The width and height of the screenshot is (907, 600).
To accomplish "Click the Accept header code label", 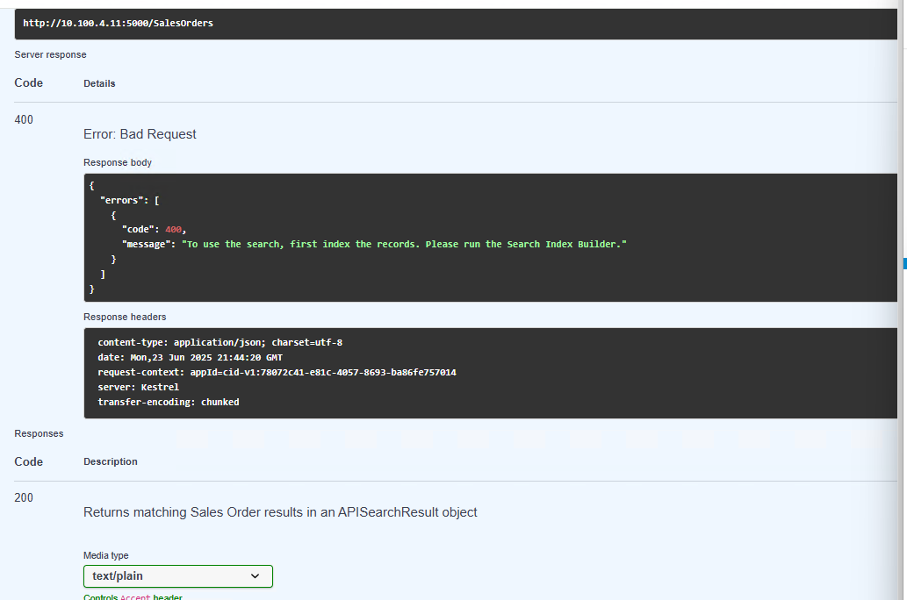I will [135, 597].
